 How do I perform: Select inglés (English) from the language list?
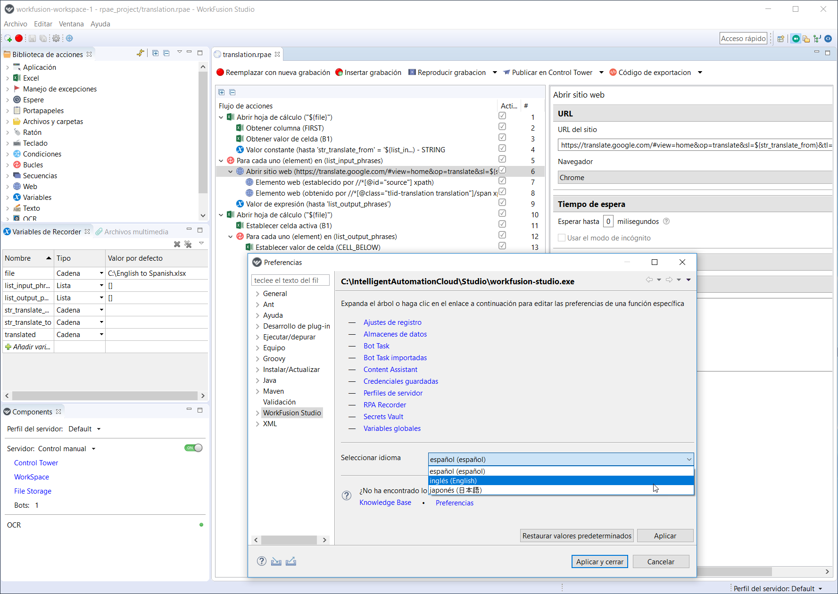point(561,481)
